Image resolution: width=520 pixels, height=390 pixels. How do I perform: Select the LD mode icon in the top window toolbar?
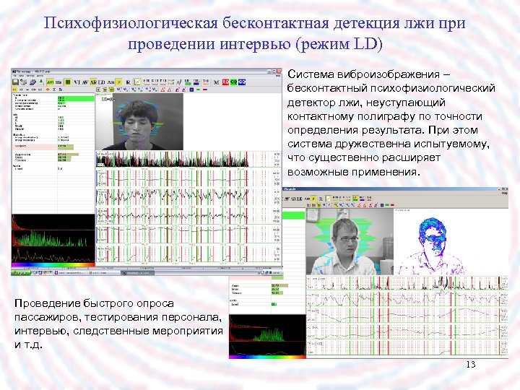(x=102, y=82)
